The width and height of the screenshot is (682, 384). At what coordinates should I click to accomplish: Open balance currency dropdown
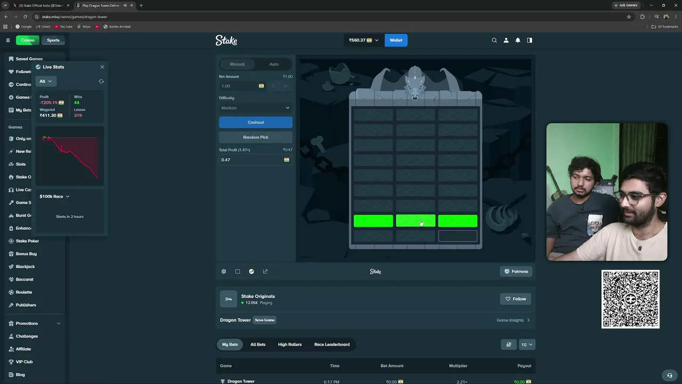pyautogui.click(x=363, y=40)
